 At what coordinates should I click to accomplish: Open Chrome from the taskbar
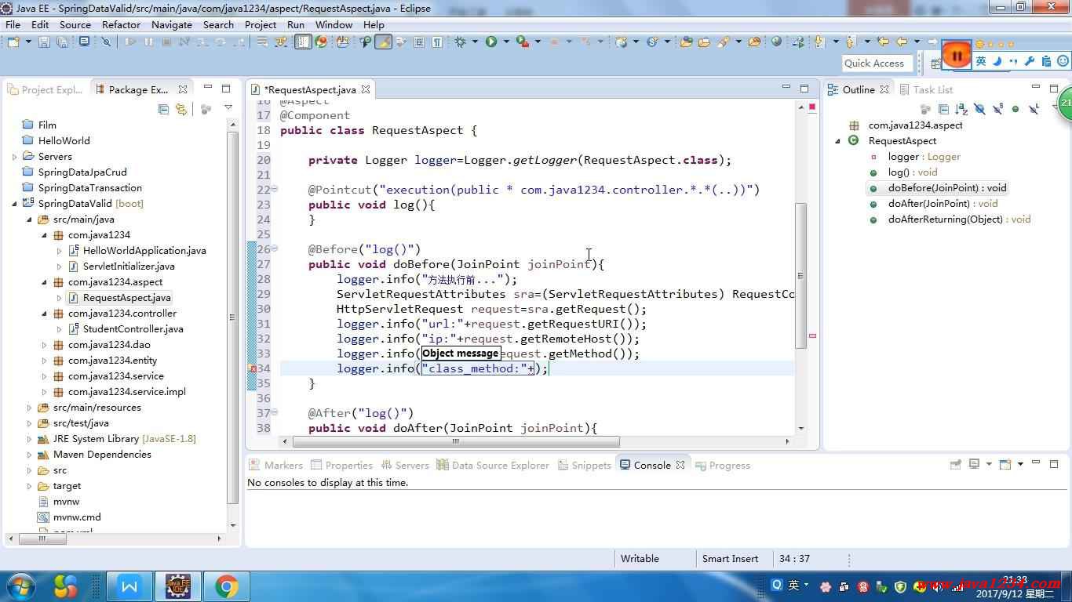tap(227, 586)
